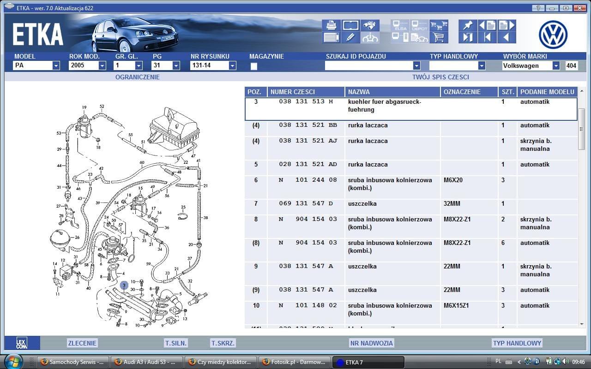Click the OZNACZENIE column header
Screen dimensions: 591x369
point(469,92)
